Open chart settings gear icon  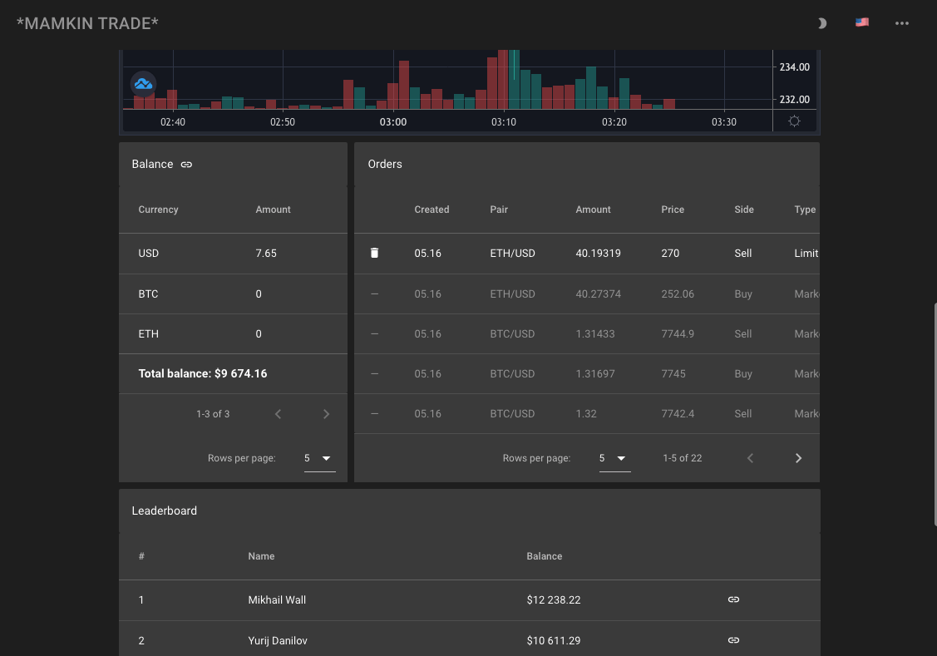pos(794,121)
